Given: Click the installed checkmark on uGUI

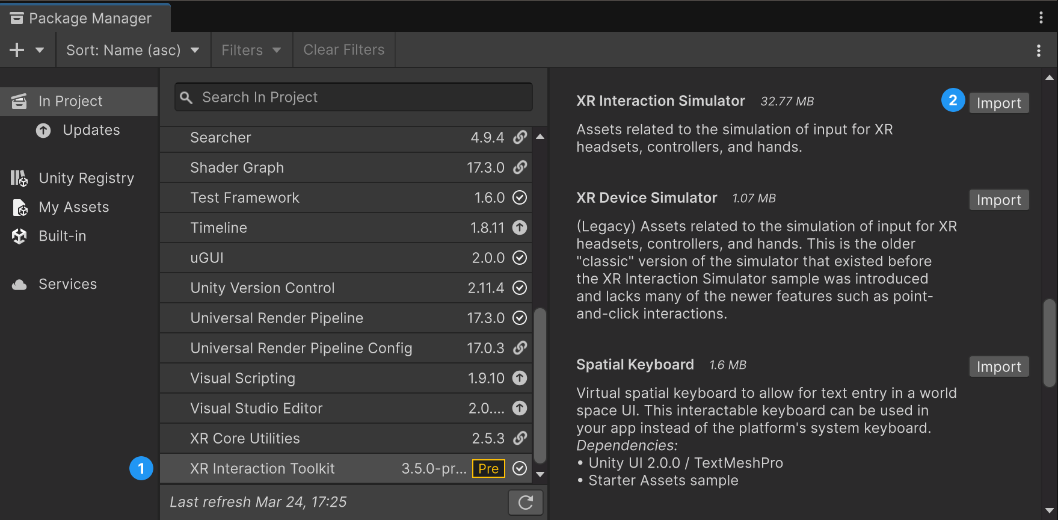Looking at the screenshot, I should (520, 258).
